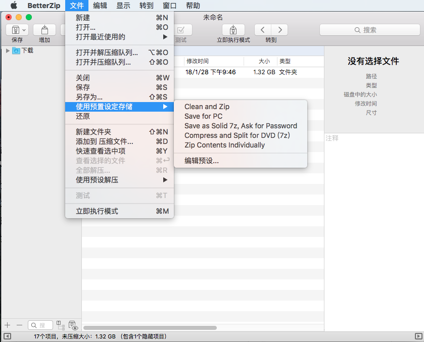Go forward with the right arrow button
This screenshot has height=342, width=424.
click(x=279, y=30)
